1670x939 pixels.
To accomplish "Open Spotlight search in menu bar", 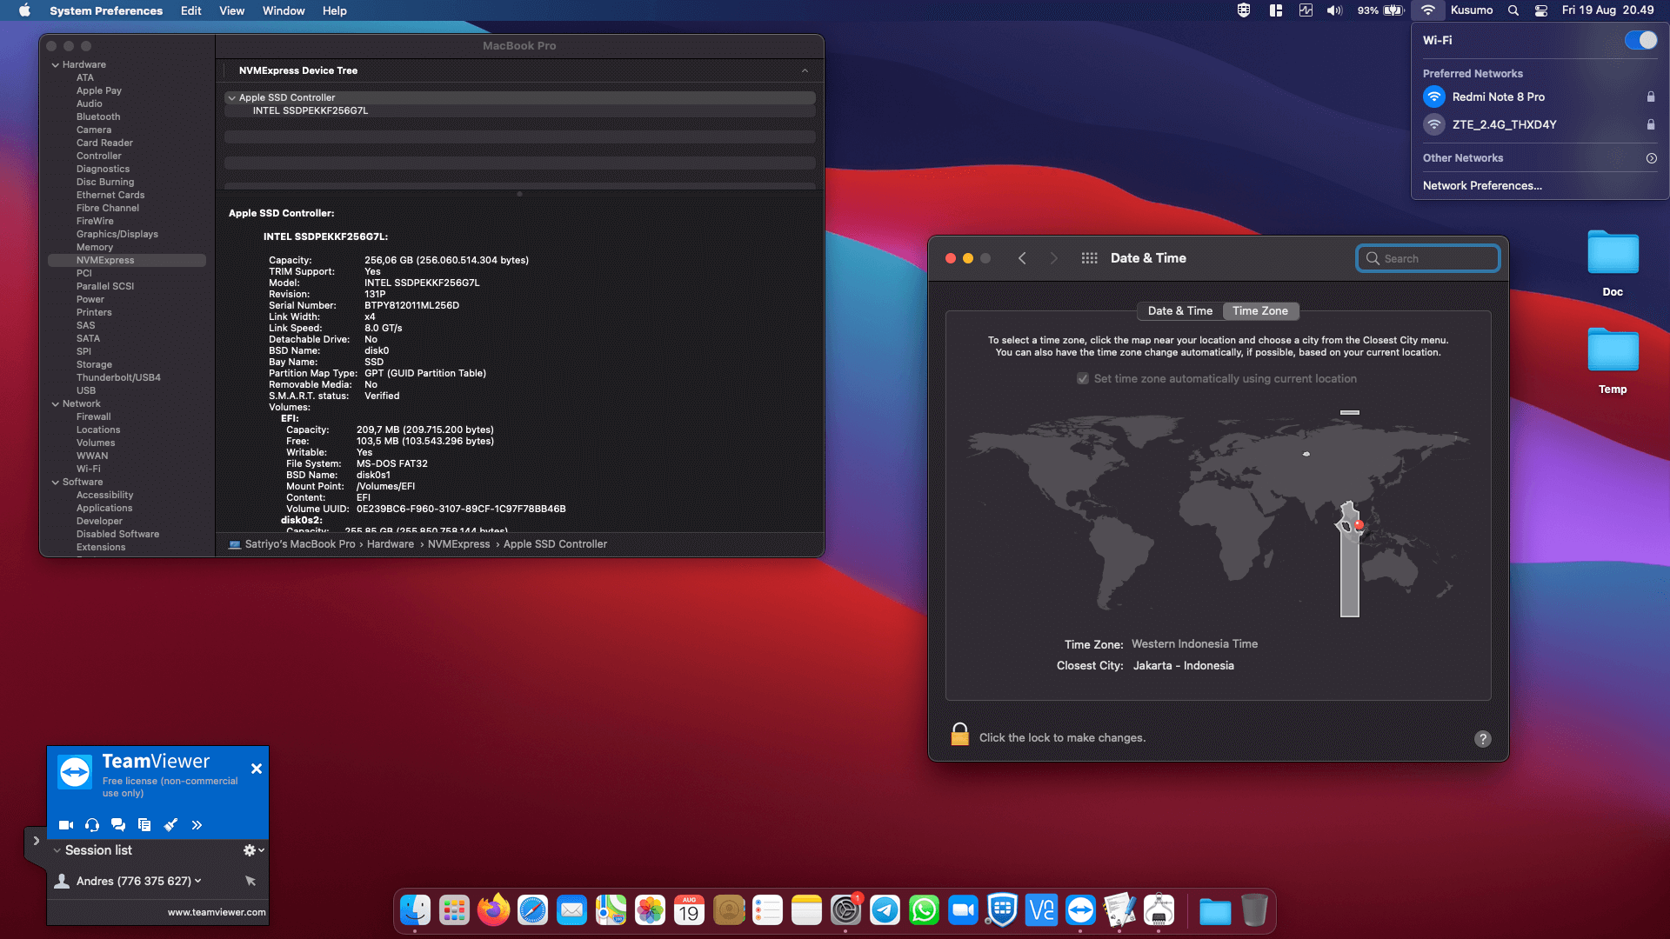I will point(1513,10).
